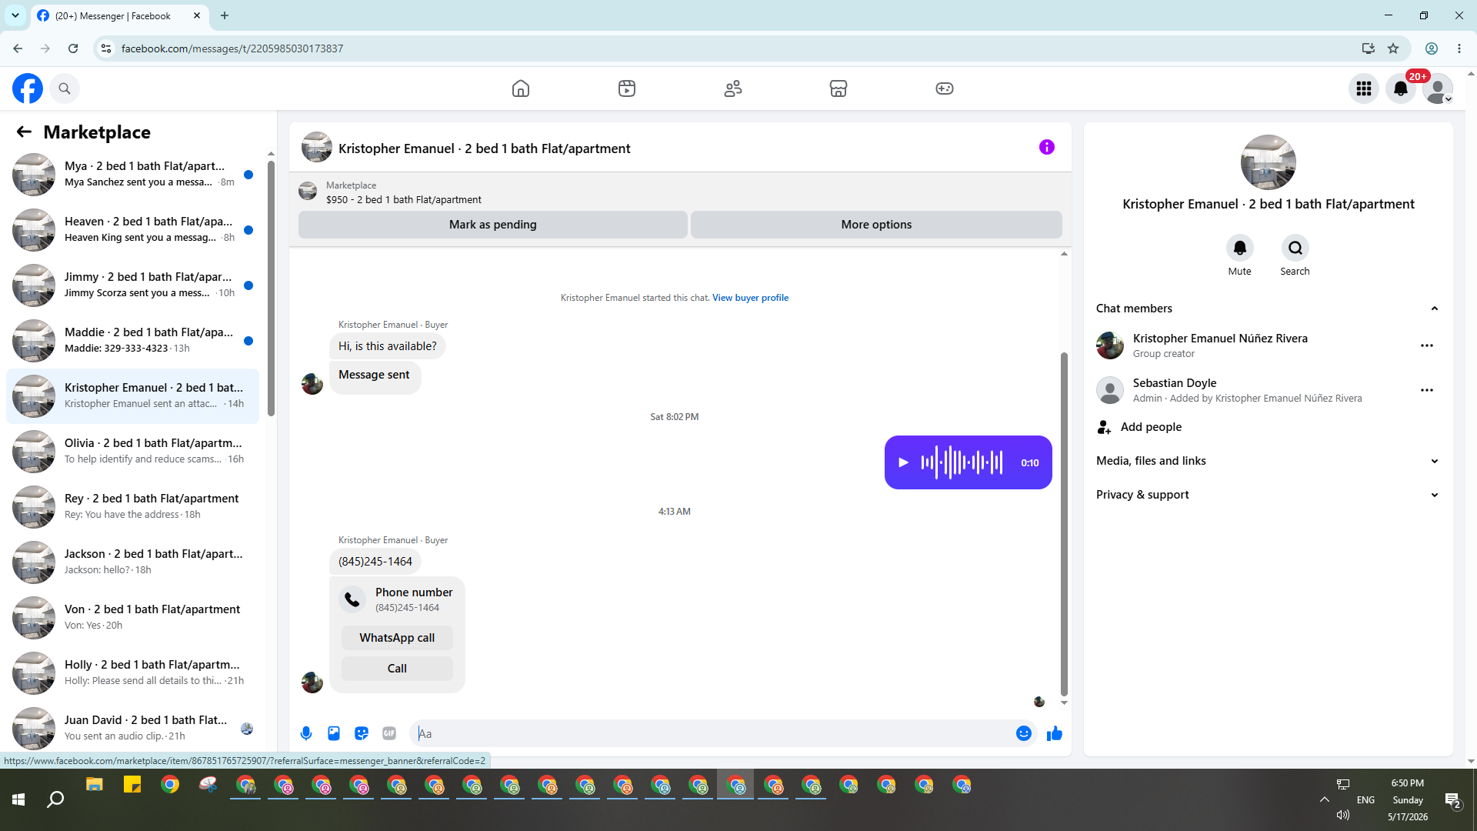
Task: Go back from Marketplace chats list
Action: [24, 132]
